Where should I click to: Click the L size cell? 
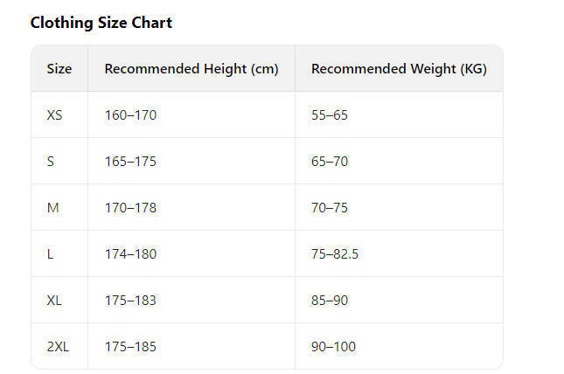point(51,253)
